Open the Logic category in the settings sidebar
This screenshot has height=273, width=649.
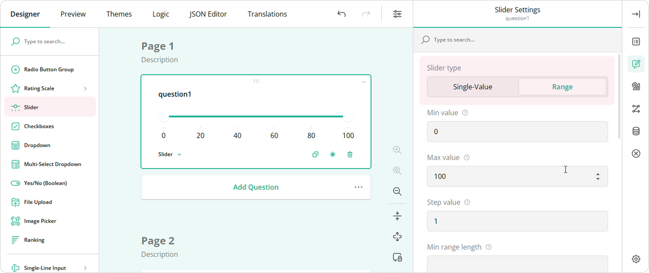[x=636, y=109]
